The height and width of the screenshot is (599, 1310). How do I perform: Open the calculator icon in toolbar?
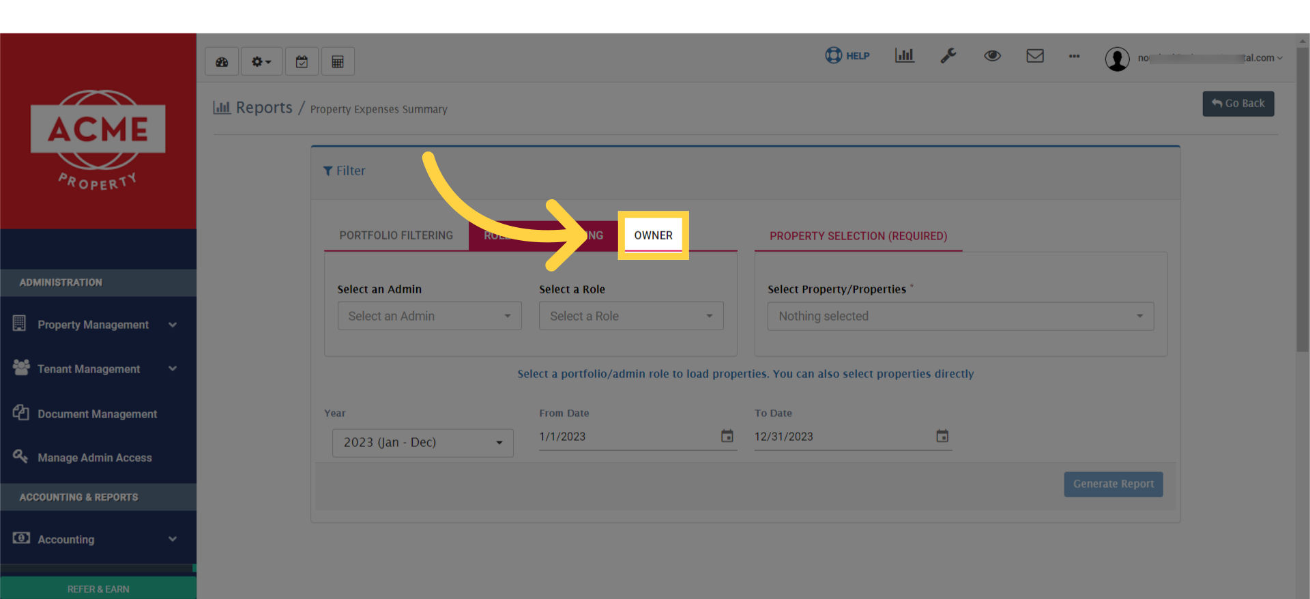pyautogui.click(x=338, y=62)
